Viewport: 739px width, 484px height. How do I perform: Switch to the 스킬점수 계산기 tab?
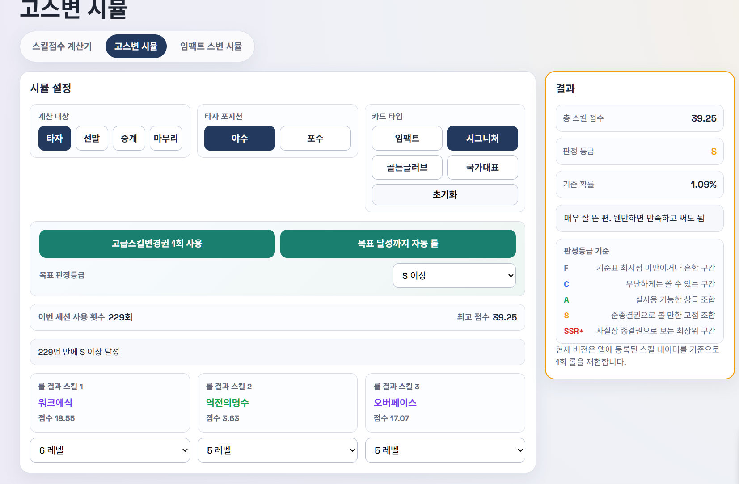[x=62, y=46]
